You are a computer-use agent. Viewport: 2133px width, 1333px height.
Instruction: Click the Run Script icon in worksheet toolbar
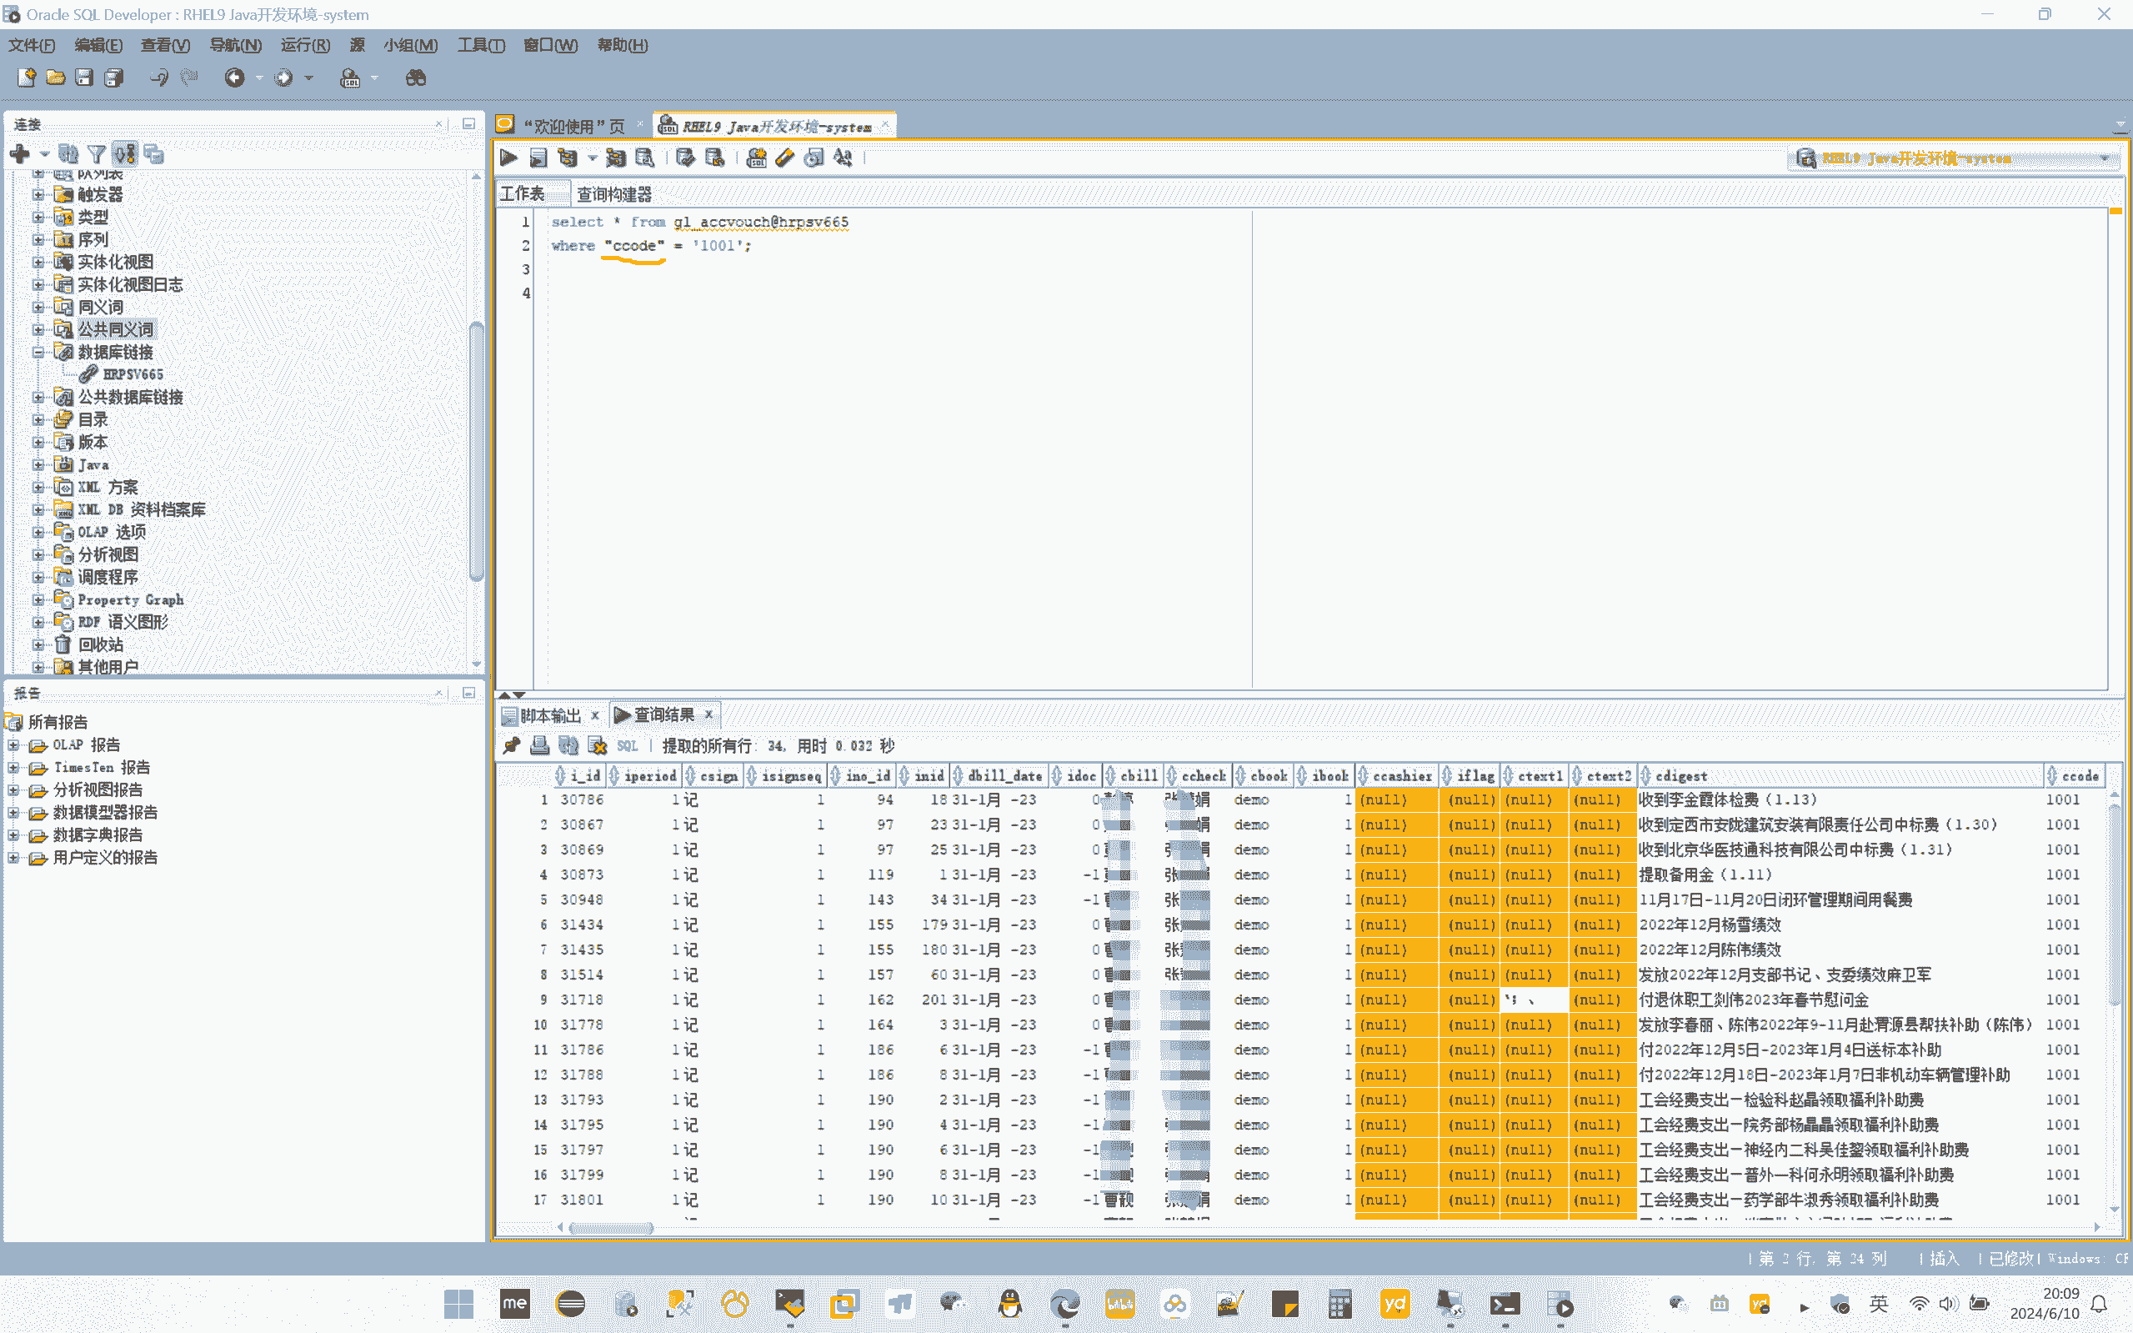(538, 158)
